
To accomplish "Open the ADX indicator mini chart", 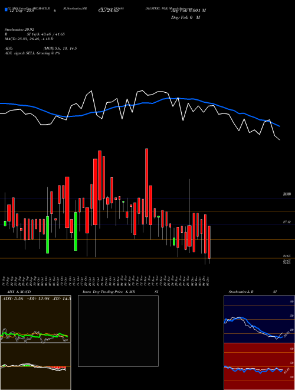I will click(35, 319).
